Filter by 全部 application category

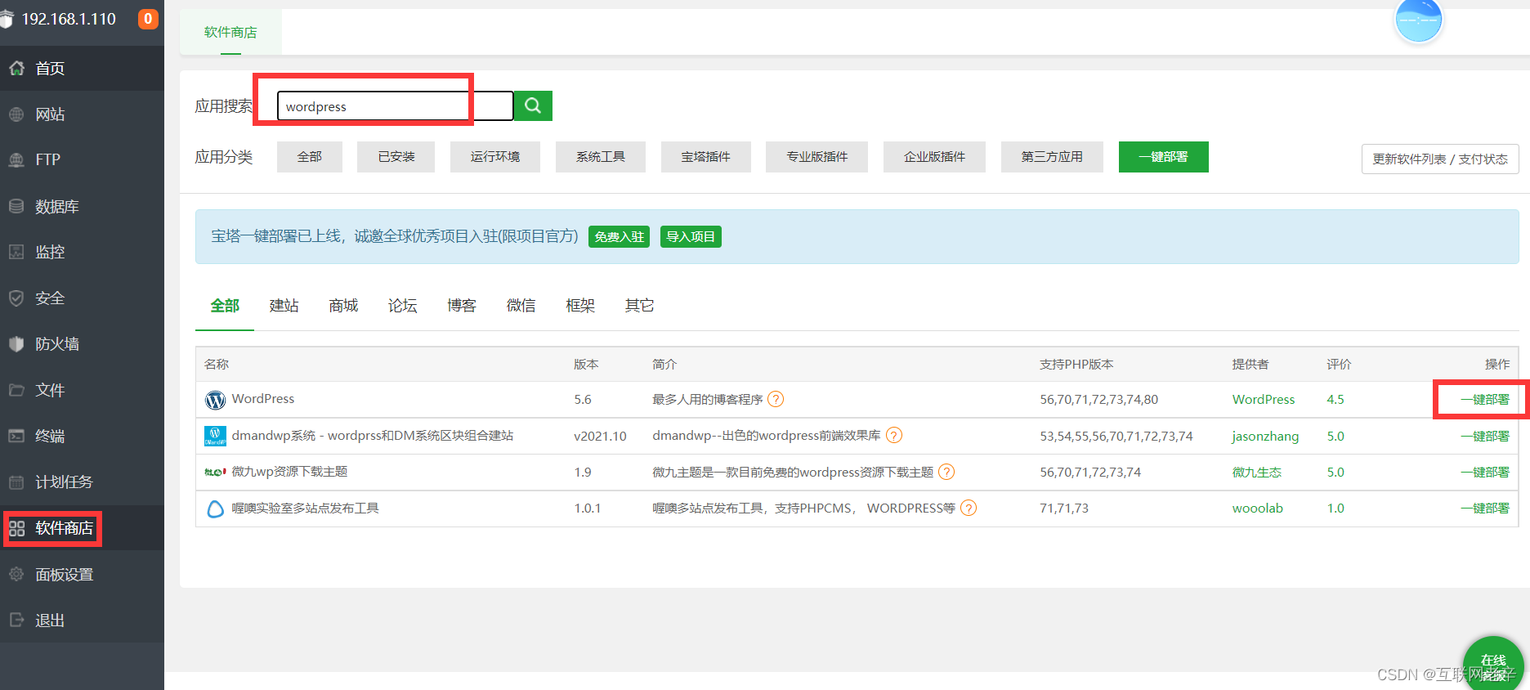[x=310, y=157]
